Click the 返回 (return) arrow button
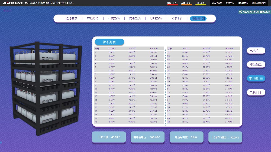The width and height of the screenshot is (271, 152). [x=246, y=12]
